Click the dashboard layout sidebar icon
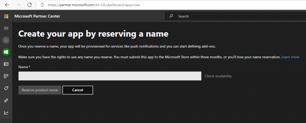The width and height of the screenshot is (306, 123). pyautogui.click(x=6, y=76)
